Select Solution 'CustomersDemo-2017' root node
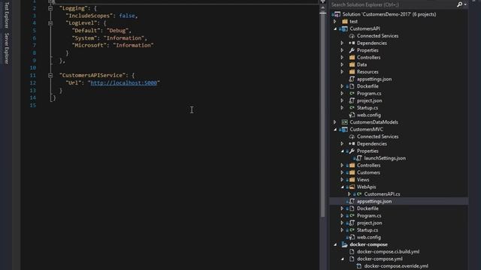Screen dimensions: 481x270 tap(389, 14)
